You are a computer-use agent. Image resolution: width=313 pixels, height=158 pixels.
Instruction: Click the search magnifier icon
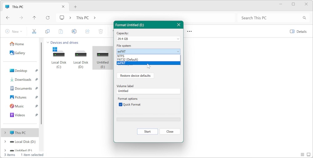(304, 18)
